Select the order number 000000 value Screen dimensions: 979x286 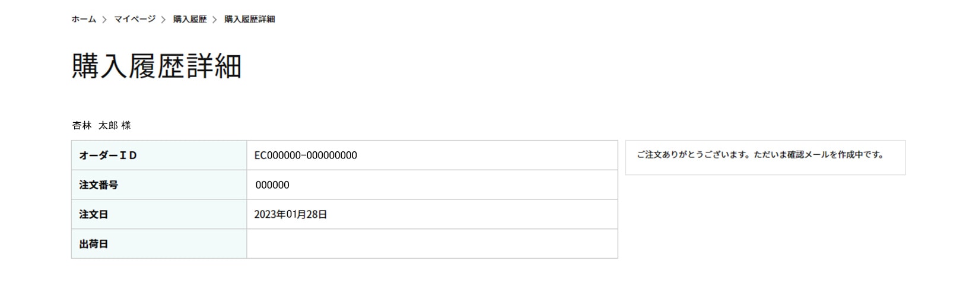click(272, 185)
